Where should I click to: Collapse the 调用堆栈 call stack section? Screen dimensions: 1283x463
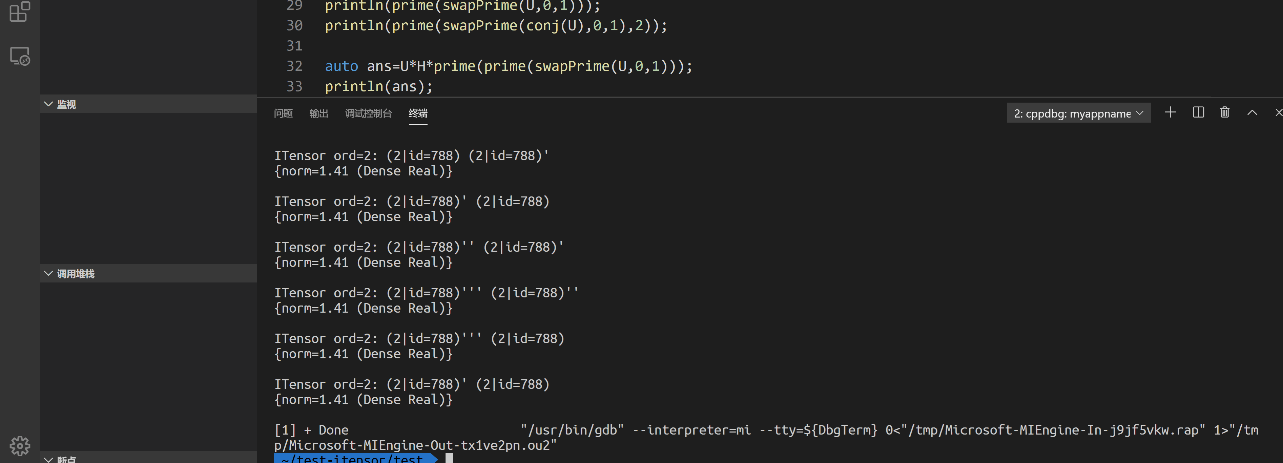75,273
